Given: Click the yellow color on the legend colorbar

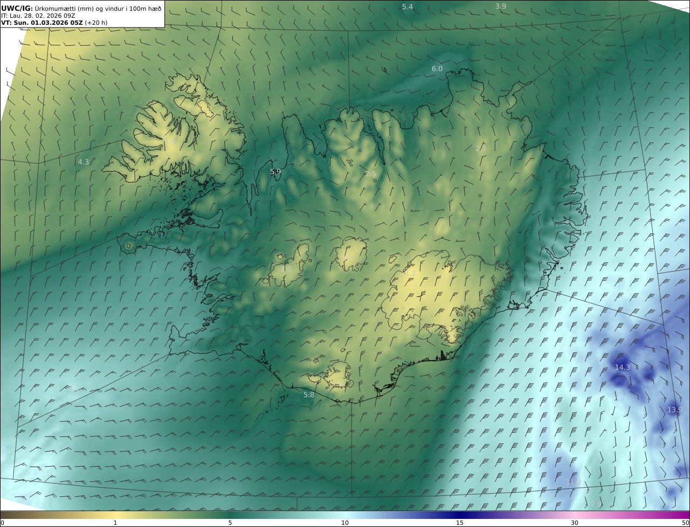Looking at the screenshot, I should click(x=115, y=515).
